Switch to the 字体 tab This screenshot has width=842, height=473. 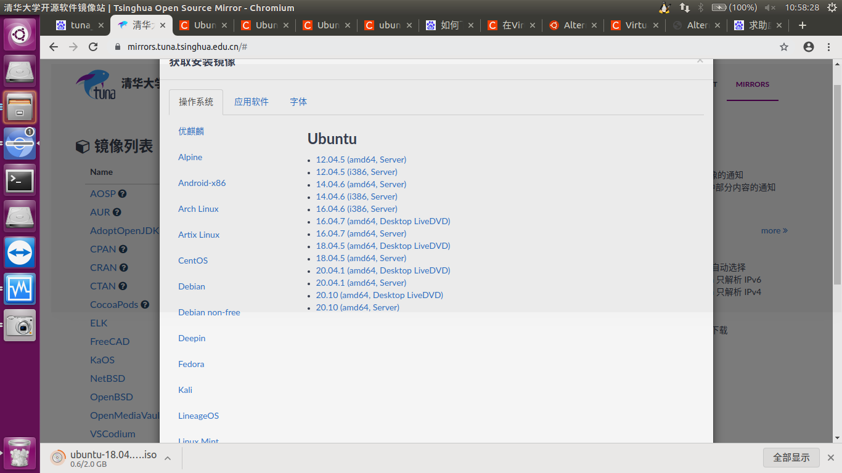coord(298,102)
